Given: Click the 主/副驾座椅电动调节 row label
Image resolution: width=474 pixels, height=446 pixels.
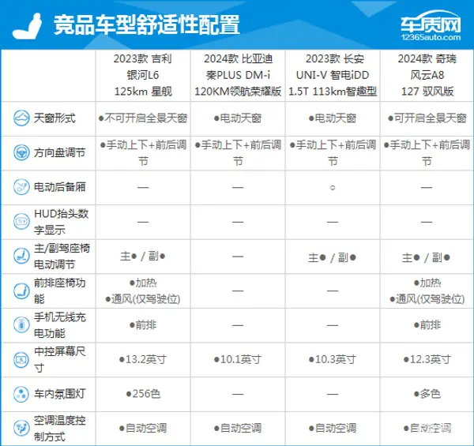Looking at the screenshot, I should (62, 256).
